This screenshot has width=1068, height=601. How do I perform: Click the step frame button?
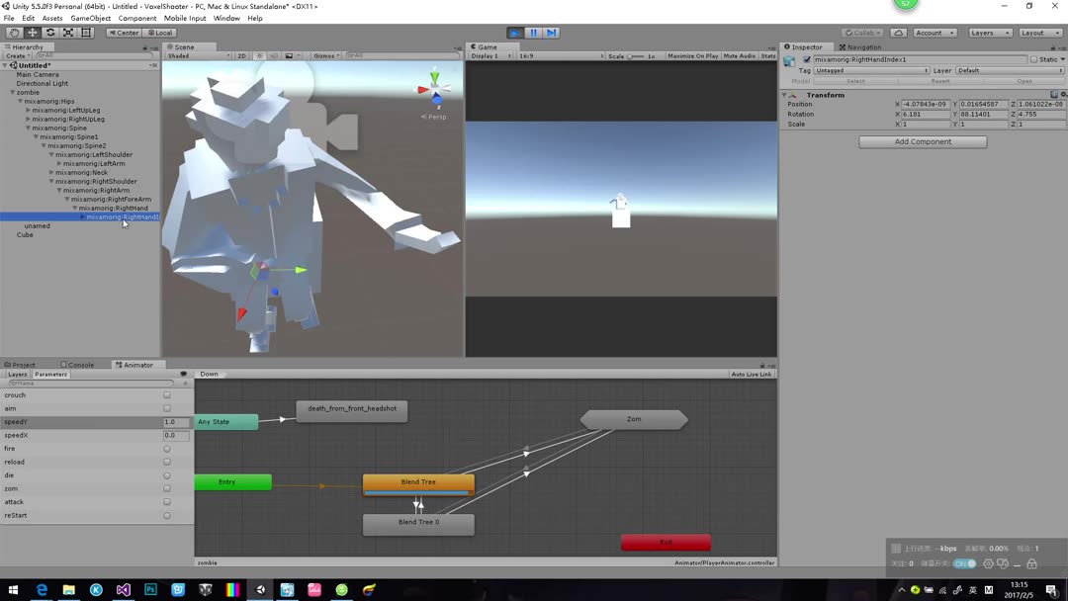pos(551,32)
